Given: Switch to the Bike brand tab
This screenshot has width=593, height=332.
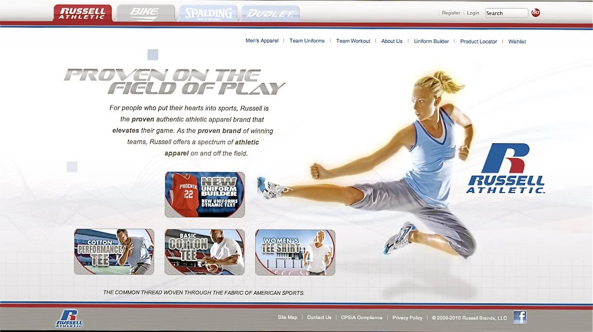Looking at the screenshot, I should tap(145, 13).
